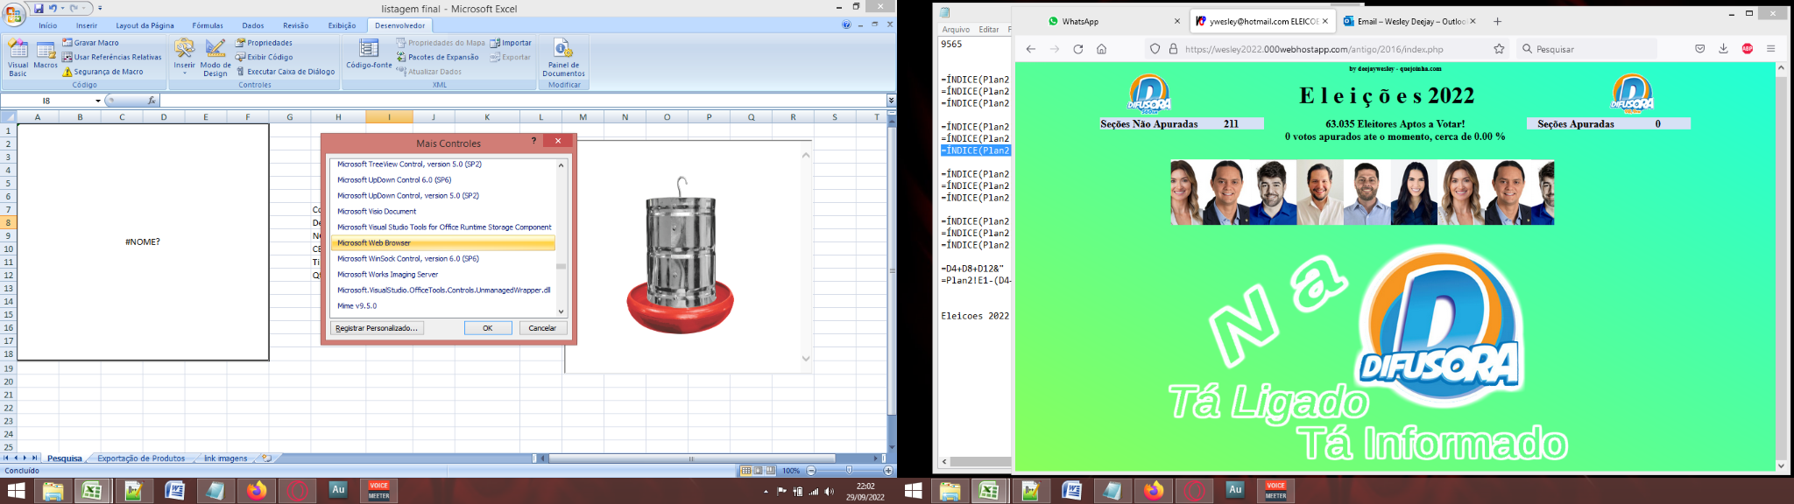
Task: Click zoom out minus button
Action: (x=811, y=471)
